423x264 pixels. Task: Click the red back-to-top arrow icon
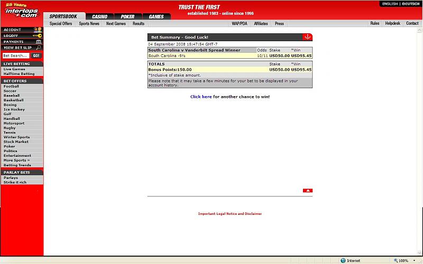coord(308,190)
